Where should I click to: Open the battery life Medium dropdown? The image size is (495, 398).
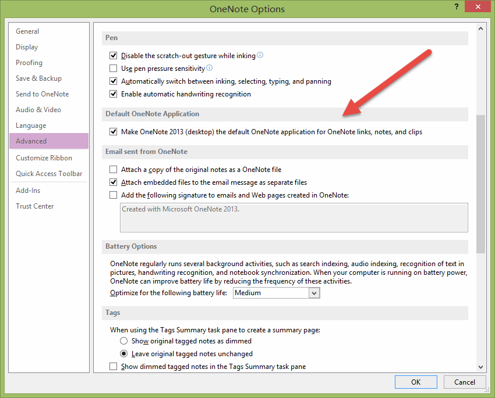click(x=276, y=293)
